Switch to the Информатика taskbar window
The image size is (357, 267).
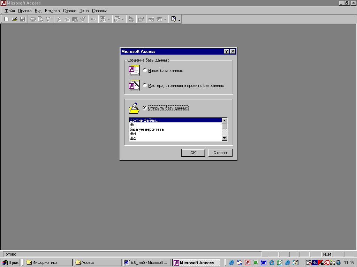(x=48, y=262)
